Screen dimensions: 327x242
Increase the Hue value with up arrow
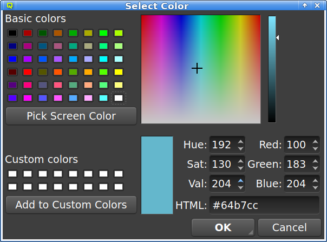(x=241, y=141)
